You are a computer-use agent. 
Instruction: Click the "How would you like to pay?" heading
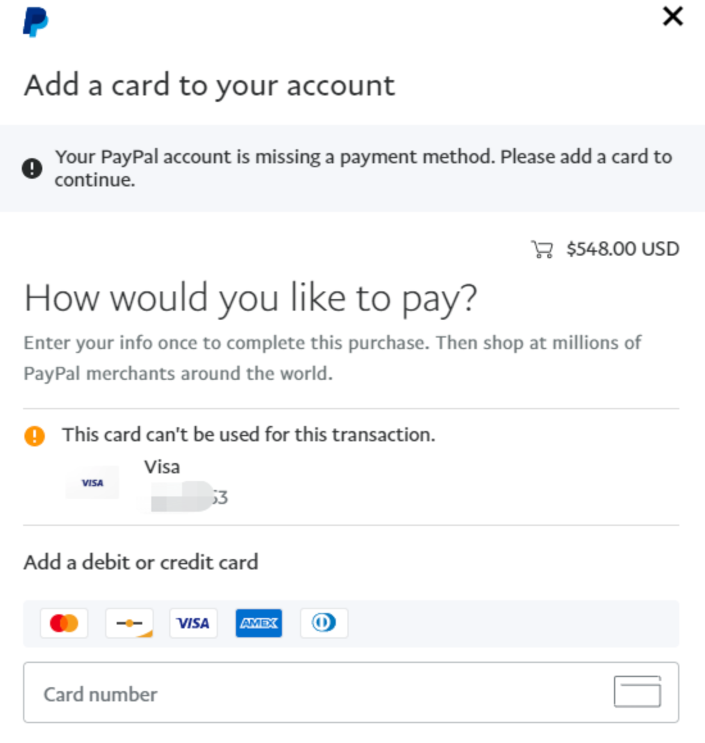(x=251, y=298)
